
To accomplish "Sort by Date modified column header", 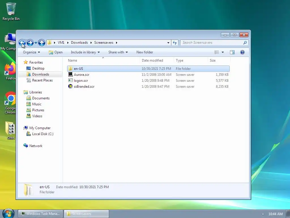I will [157, 60].
